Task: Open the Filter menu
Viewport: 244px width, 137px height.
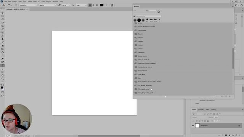Action: tap(35, 2)
